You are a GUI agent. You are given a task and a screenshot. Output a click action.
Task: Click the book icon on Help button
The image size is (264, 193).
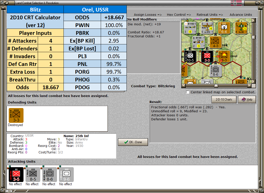(244, 100)
